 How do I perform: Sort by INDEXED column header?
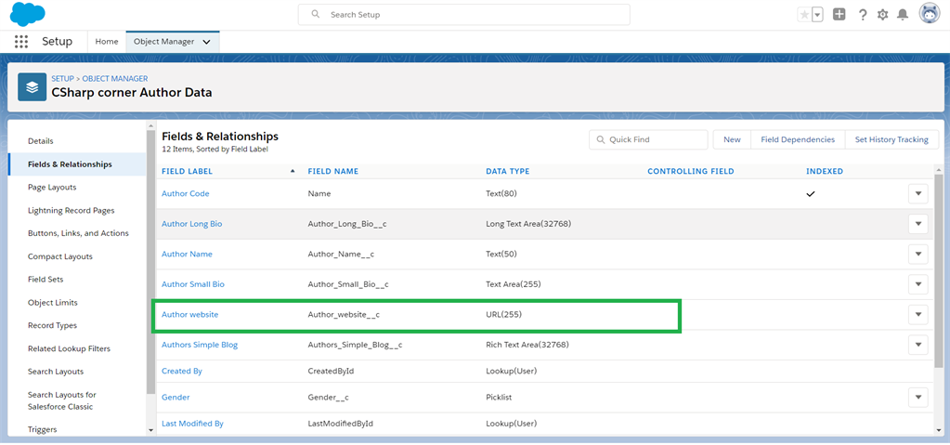[825, 172]
